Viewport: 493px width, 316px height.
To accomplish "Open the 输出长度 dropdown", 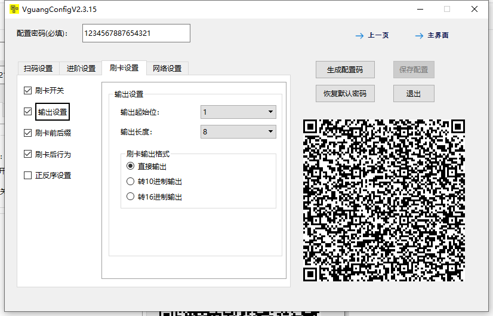I will click(x=238, y=131).
